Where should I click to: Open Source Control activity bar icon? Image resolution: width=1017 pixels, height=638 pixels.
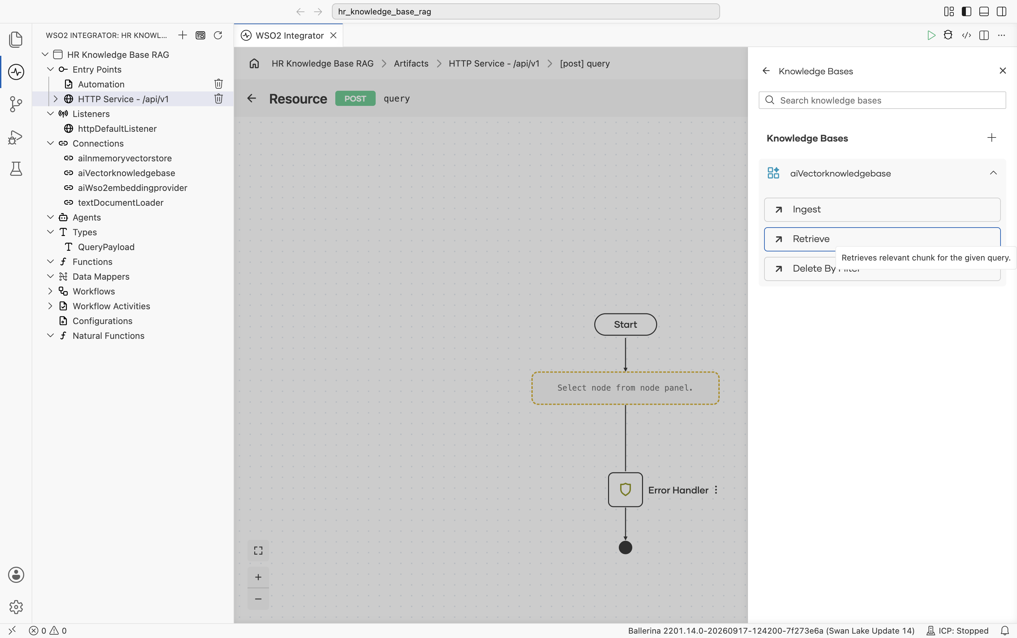15,104
